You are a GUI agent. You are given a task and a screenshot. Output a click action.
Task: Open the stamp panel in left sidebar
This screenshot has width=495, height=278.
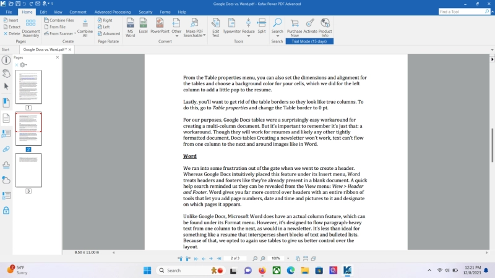[6, 165]
